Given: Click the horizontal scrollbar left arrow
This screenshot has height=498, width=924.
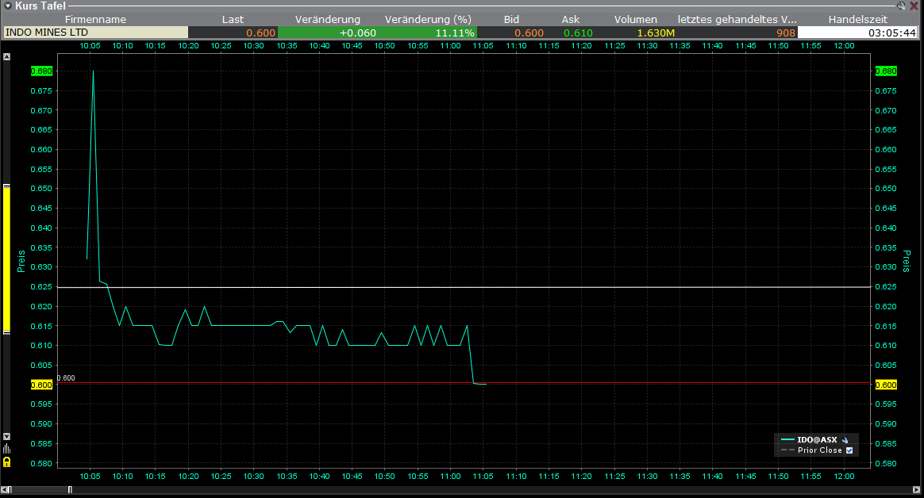Looking at the screenshot, I should 6,490.
